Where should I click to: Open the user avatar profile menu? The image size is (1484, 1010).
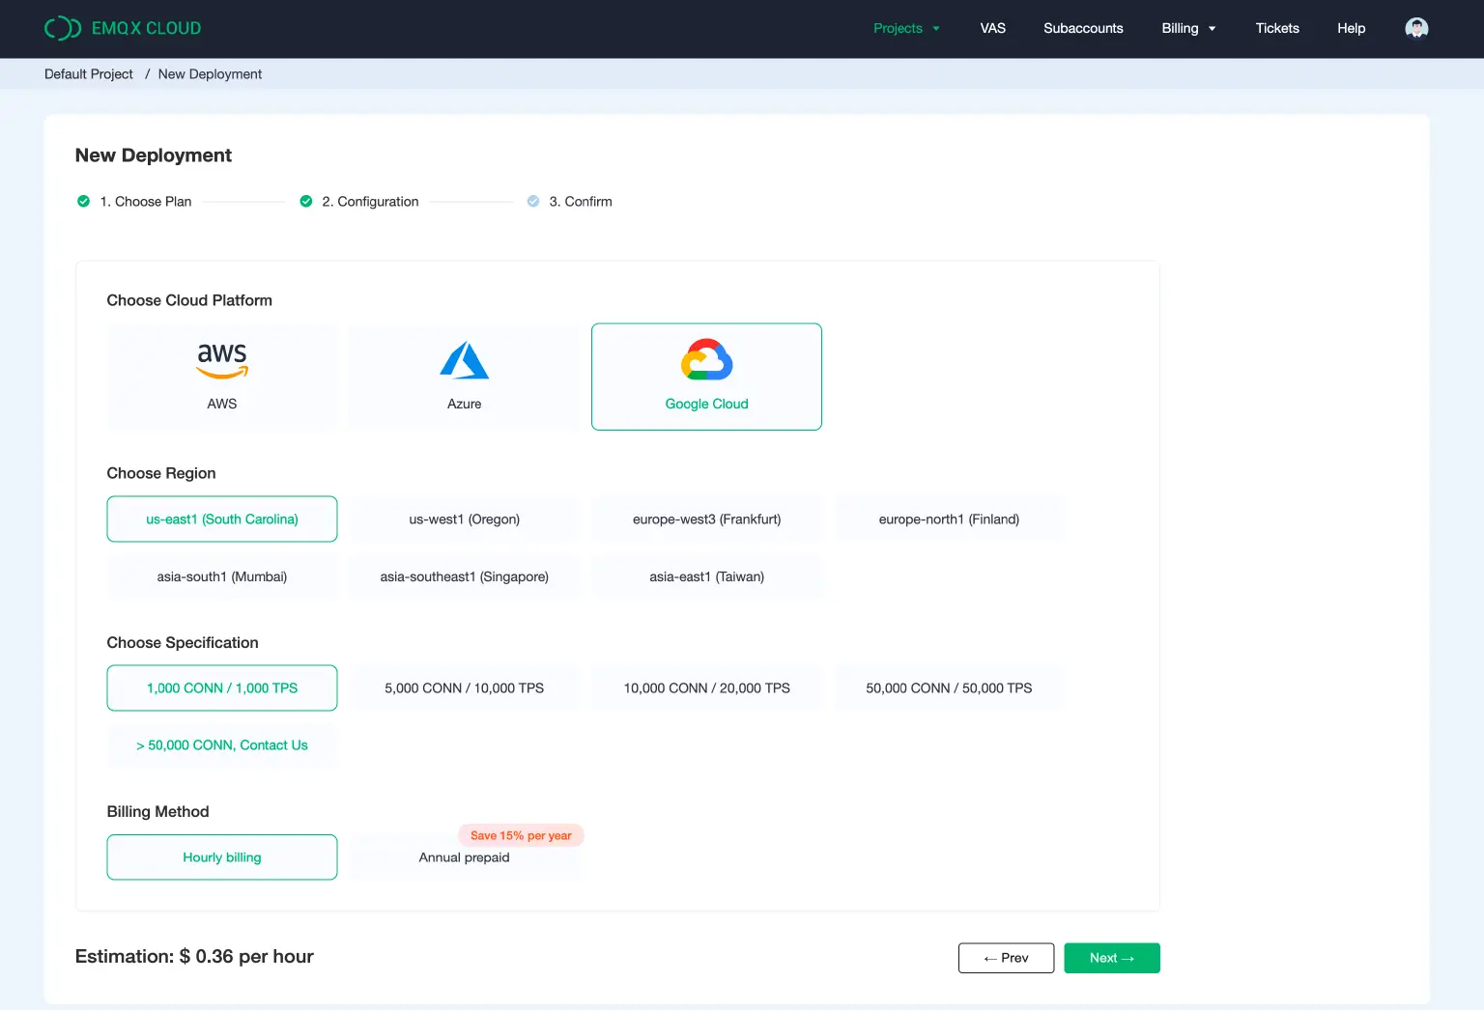point(1415,28)
